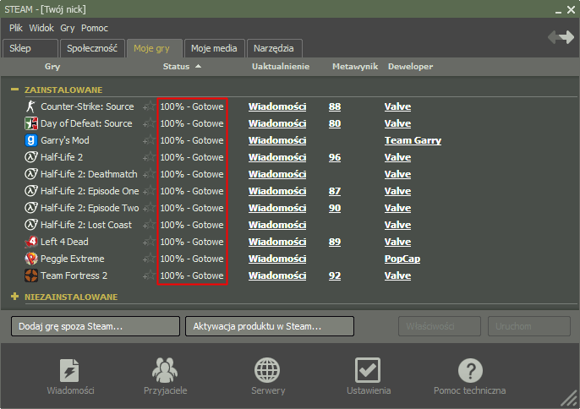Open the Ustawienia checkmark icon

click(x=368, y=370)
